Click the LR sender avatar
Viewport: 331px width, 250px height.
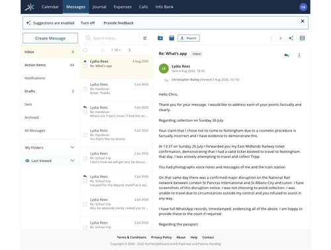[x=164, y=69]
